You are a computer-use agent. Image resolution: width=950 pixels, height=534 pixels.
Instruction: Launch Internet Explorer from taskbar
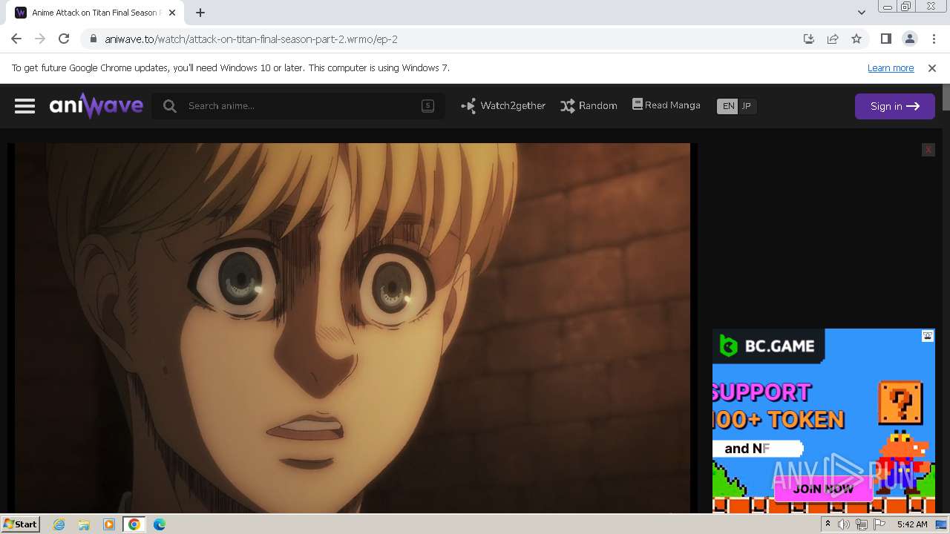point(59,524)
